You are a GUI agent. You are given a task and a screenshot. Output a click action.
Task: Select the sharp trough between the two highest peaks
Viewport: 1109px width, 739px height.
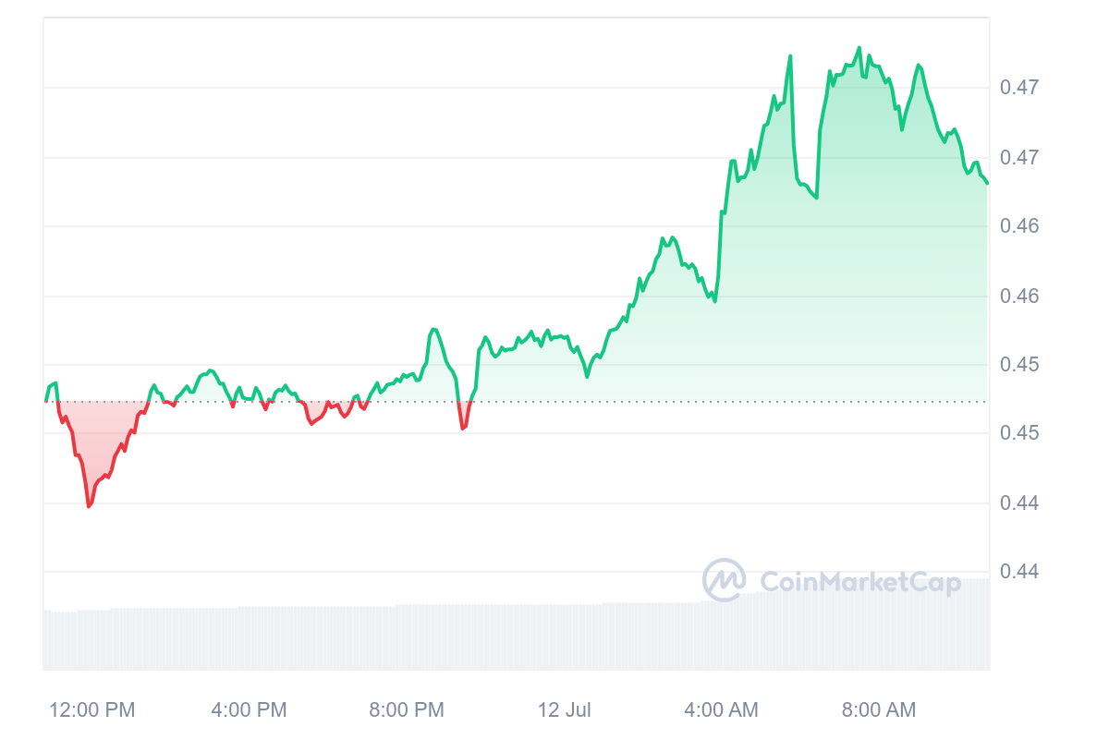click(x=816, y=197)
